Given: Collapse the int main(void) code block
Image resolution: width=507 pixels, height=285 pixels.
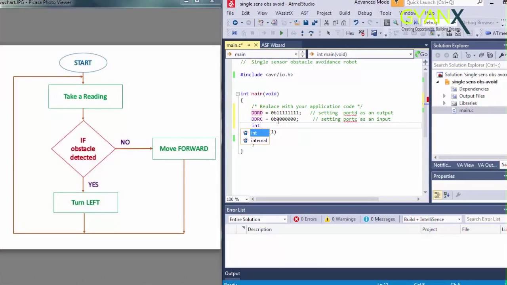Looking at the screenshot, I should [x=238, y=94].
